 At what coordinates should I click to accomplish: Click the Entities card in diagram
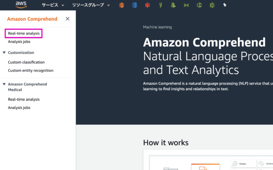[244, 164]
